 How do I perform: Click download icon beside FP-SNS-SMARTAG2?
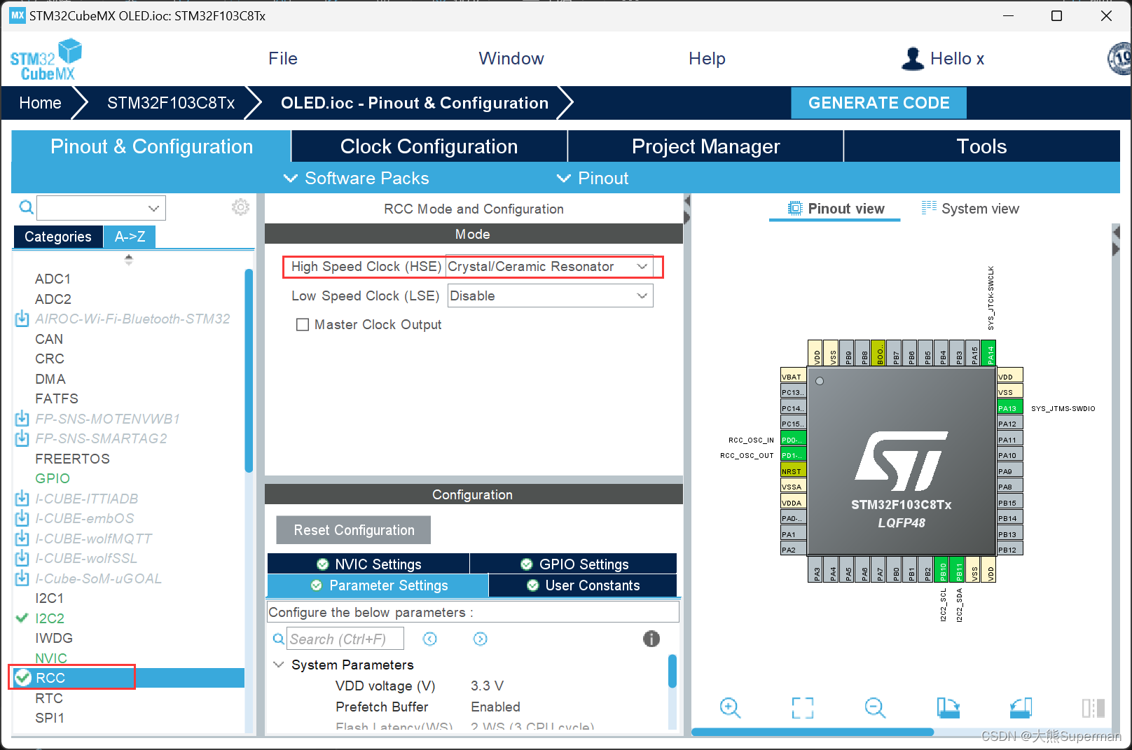pos(22,438)
